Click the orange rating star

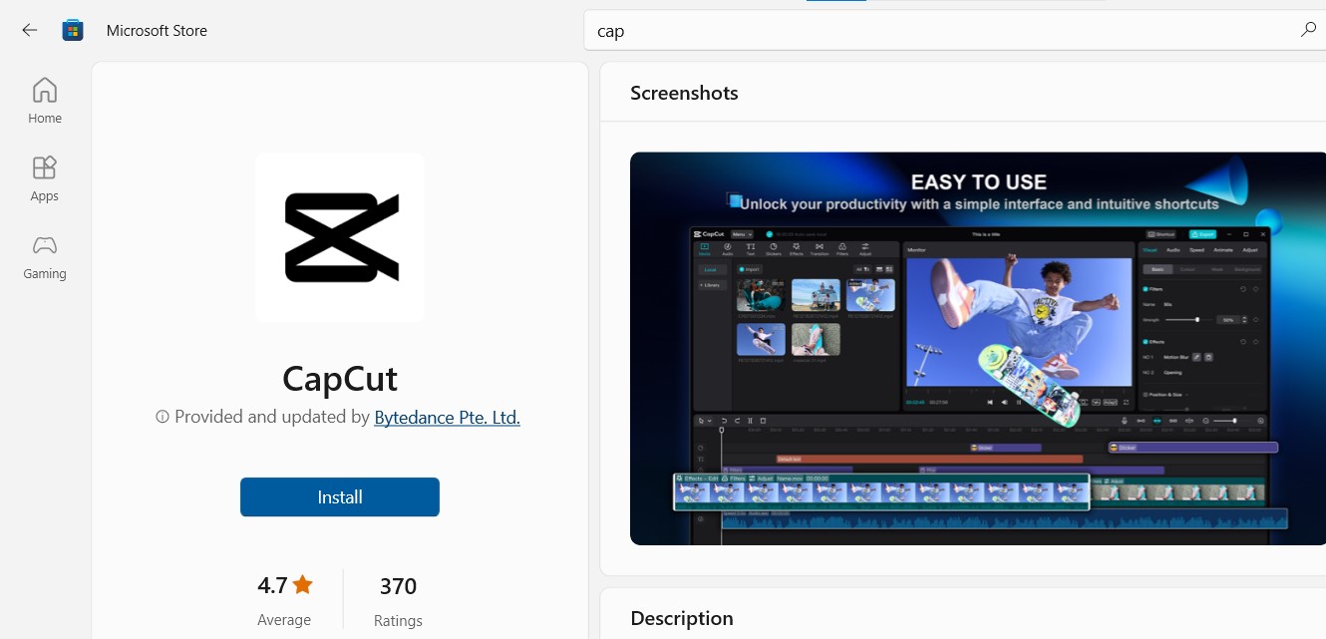(303, 585)
